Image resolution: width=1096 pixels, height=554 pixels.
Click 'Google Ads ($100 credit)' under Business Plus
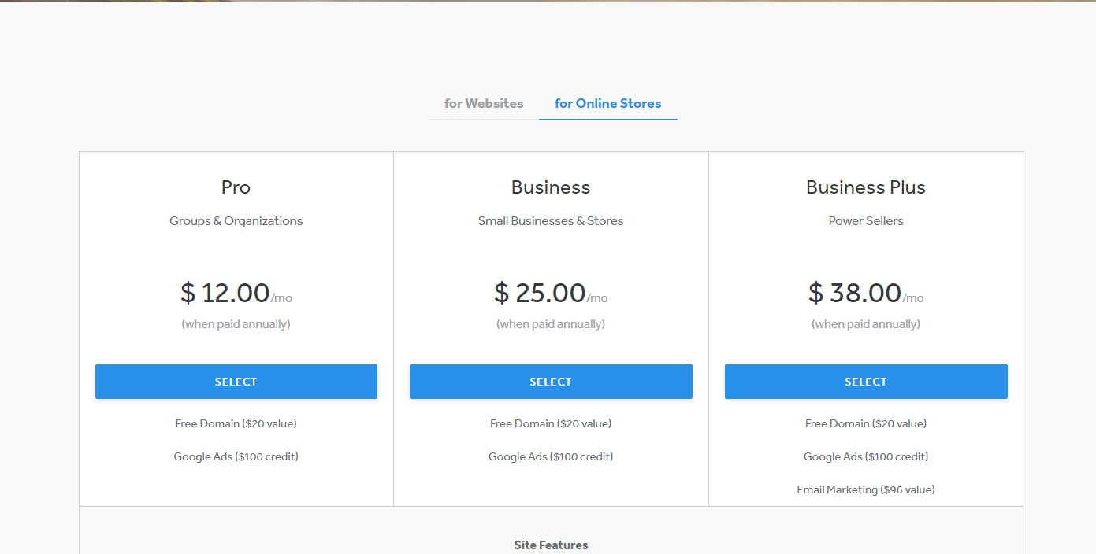tap(865, 456)
